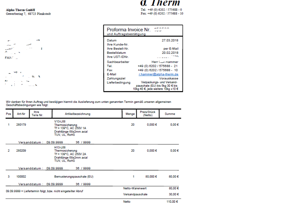The width and height of the screenshot is (292, 203).
Task: Click the Lieferbedingung label
Action: (118, 83)
